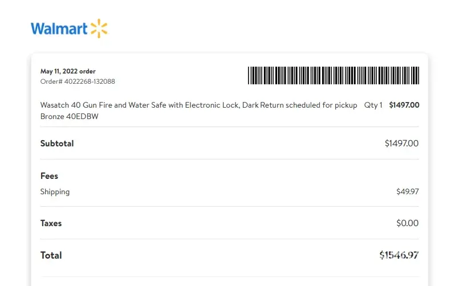Select the May 11, 2022 order date
This screenshot has height=286, width=451.
[68, 71]
